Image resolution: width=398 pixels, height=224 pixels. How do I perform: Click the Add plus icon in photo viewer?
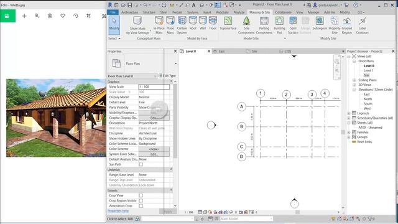(x=24, y=16)
